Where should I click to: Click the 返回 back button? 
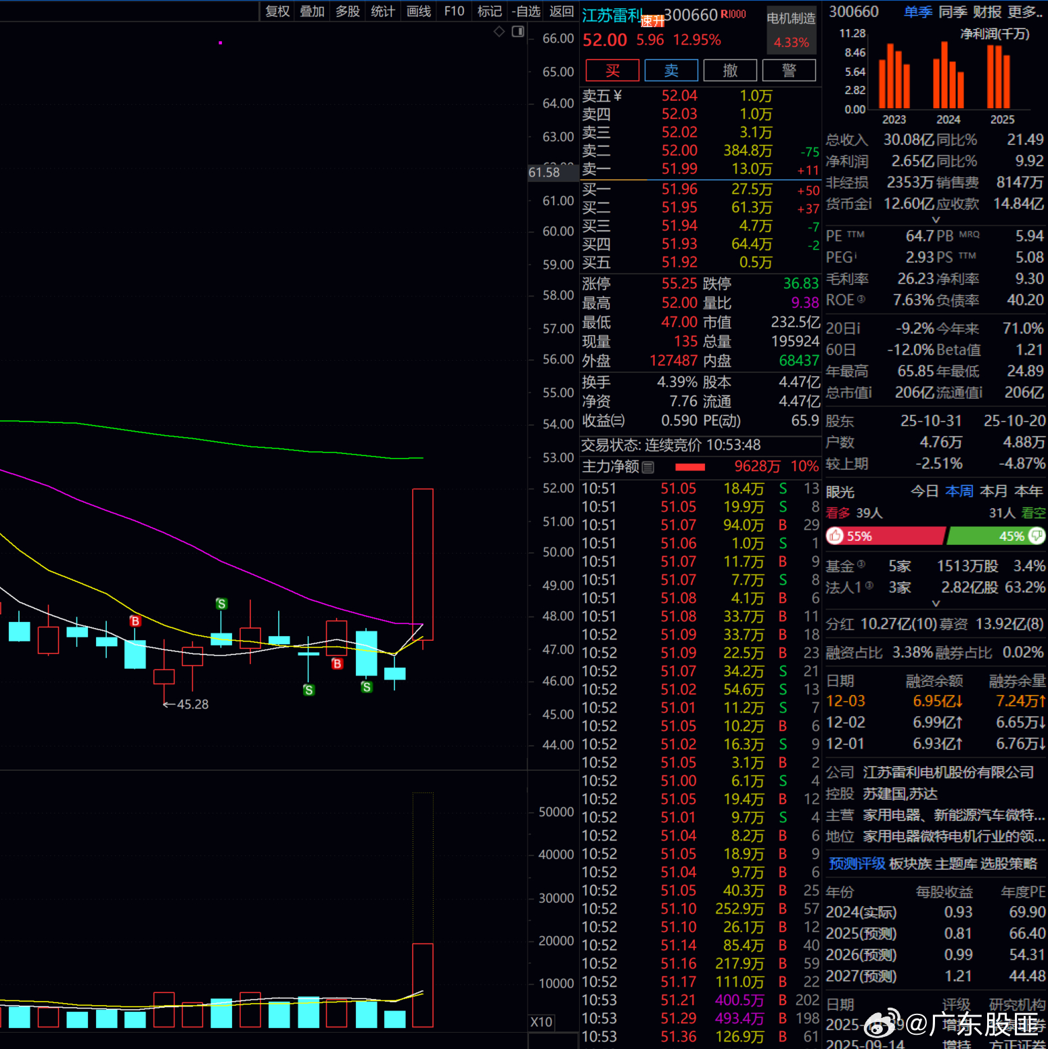(562, 12)
